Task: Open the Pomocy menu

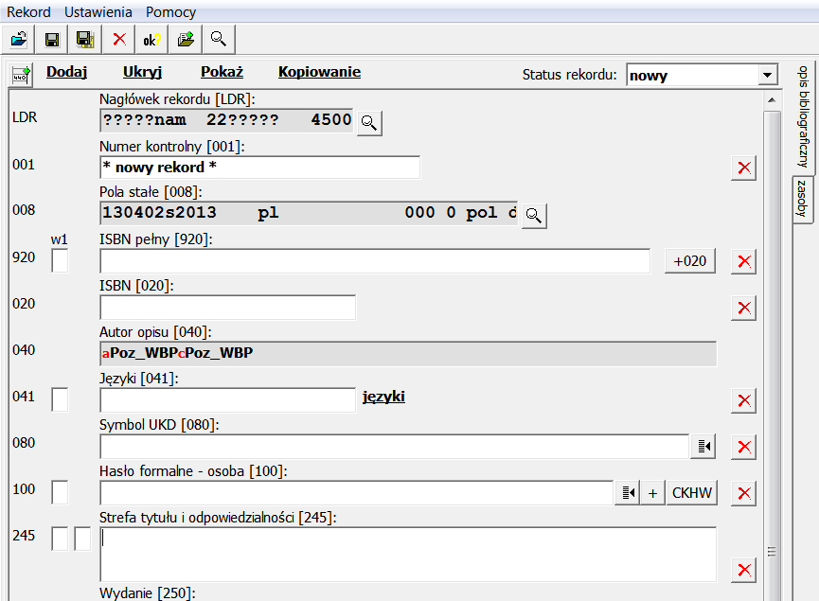Action: 170,12
